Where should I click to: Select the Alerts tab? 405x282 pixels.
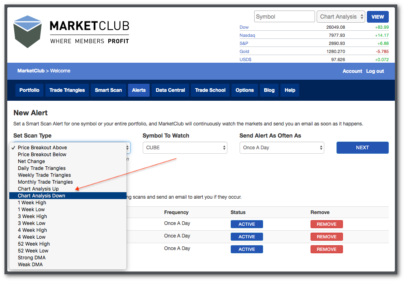point(139,90)
